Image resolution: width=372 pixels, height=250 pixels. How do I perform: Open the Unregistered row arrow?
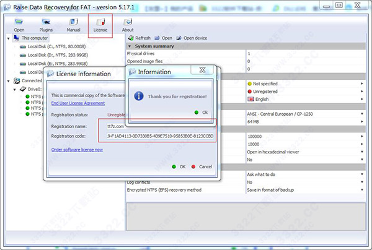click(362, 92)
